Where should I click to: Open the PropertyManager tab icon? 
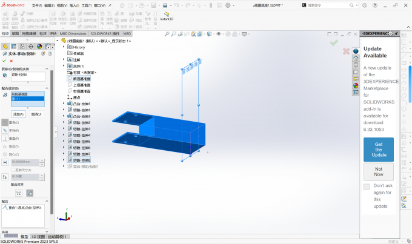[13, 47]
